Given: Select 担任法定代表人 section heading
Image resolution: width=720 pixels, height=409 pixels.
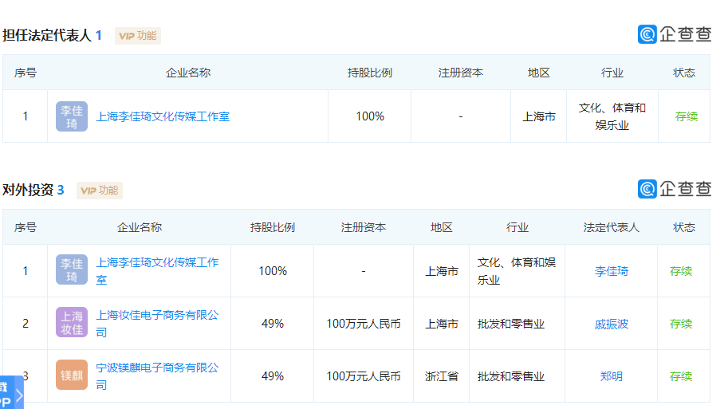Looking at the screenshot, I should point(47,35).
